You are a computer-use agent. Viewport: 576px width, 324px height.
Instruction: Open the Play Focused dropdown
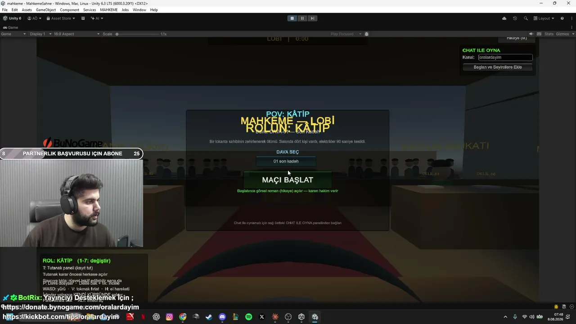pyautogui.click(x=346, y=34)
